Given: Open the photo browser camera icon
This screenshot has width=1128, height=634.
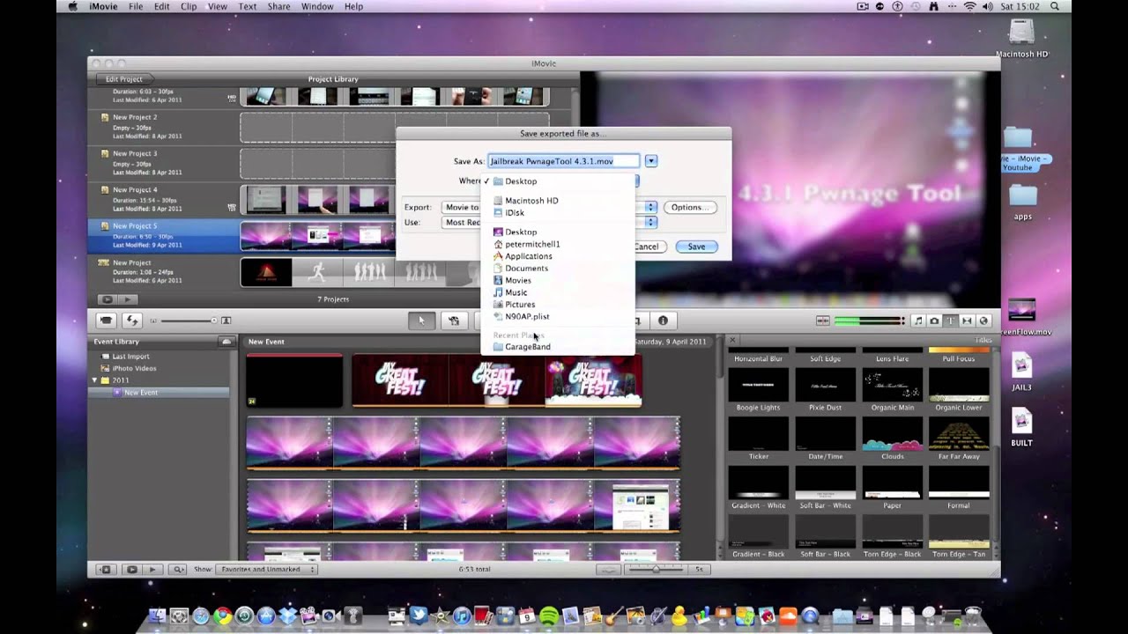Looking at the screenshot, I should point(934,321).
